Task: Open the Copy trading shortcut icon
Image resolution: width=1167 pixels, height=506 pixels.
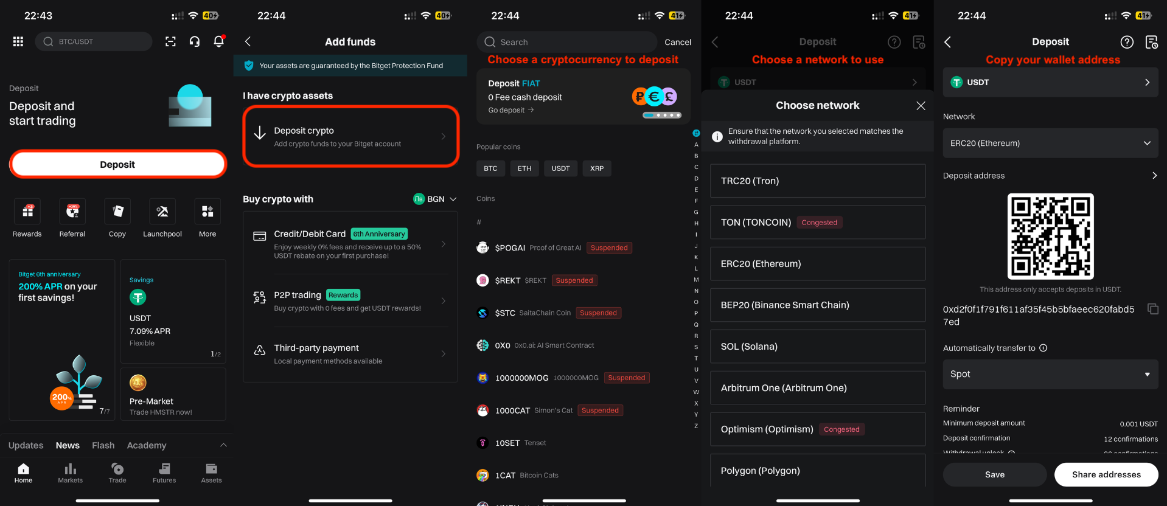Action: click(x=117, y=211)
